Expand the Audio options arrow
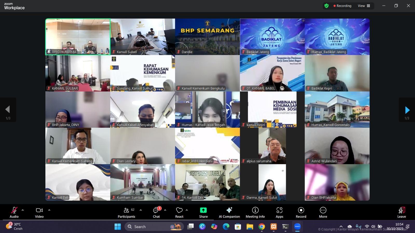Viewport: 415px width, 233px height. click(x=23, y=210)
